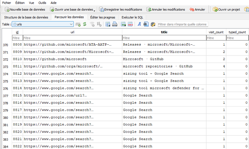Expand the Ouvrir une base de données arrow
Image resolution: width=249 pixels, height=149 pixels.
(95, 11)
